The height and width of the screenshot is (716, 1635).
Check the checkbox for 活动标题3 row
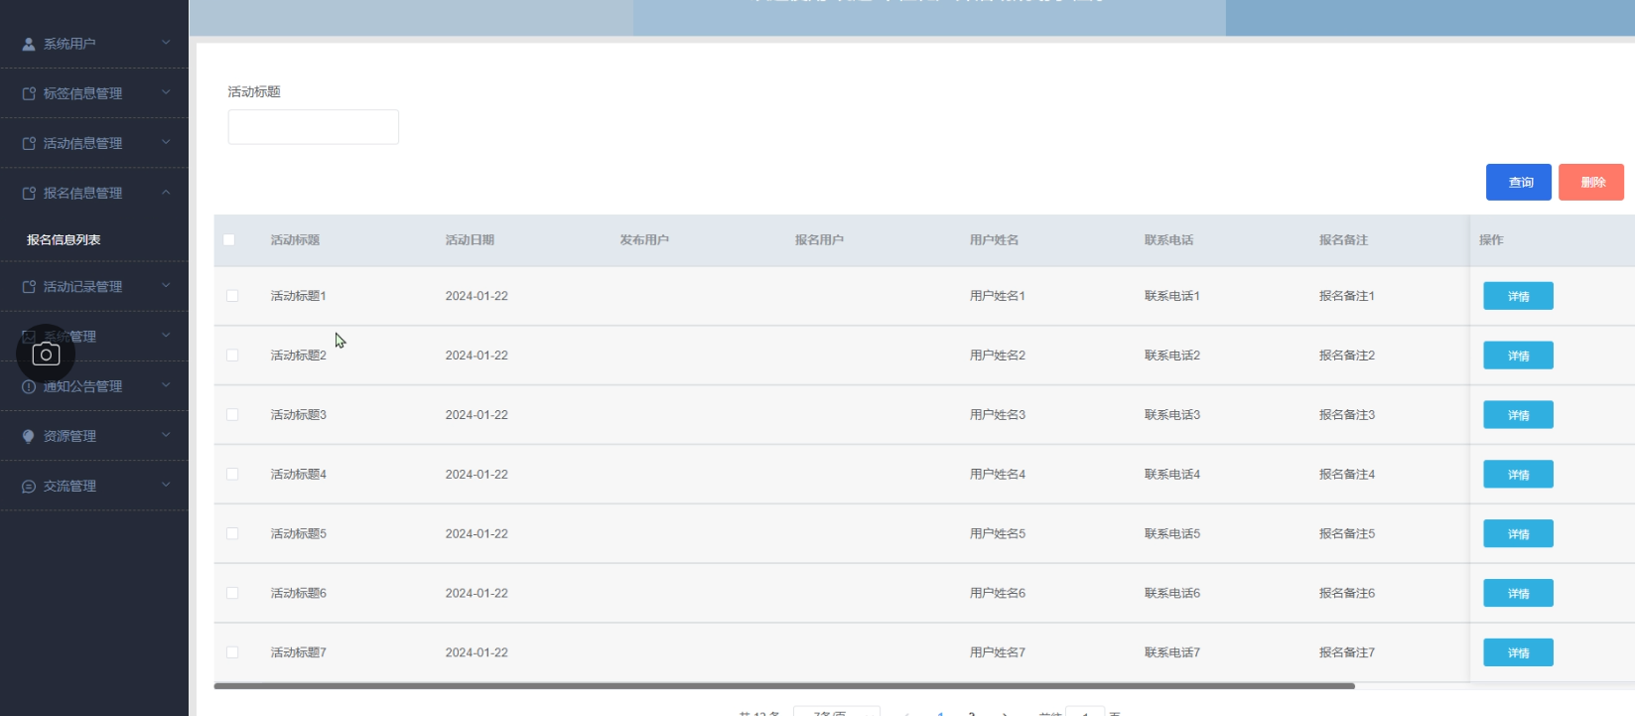[232, 415]
